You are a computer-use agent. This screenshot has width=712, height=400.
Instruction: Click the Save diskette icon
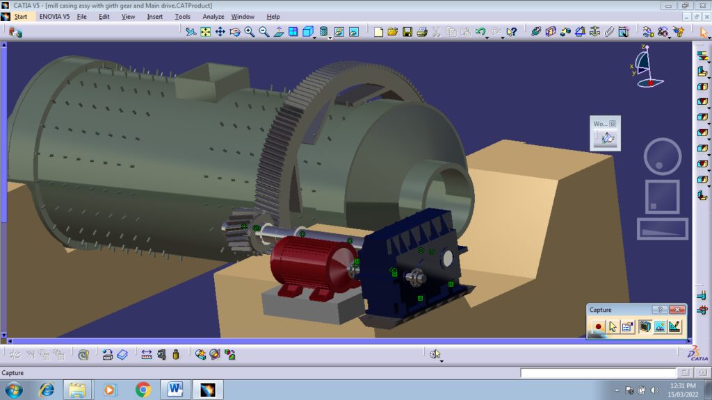(407, 32)
